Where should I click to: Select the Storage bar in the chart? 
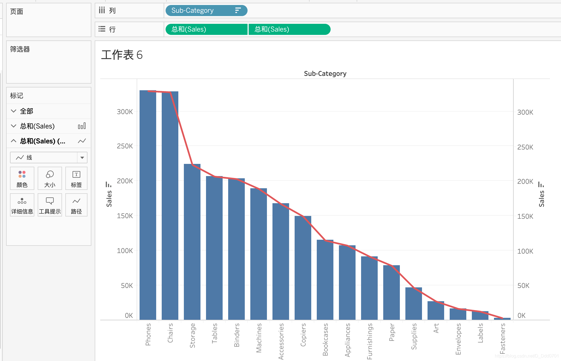click(192, 242)
